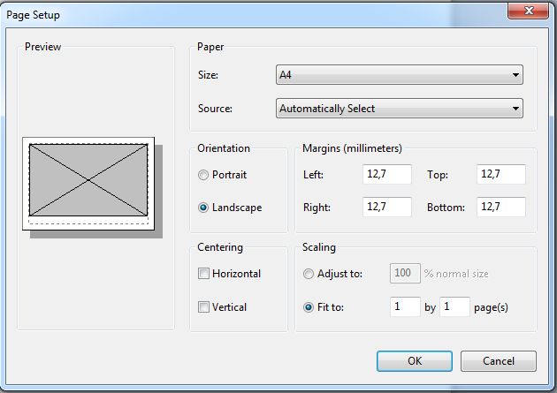557x393 pixels.
Task: Click the Right margin field
Action: 387,207
